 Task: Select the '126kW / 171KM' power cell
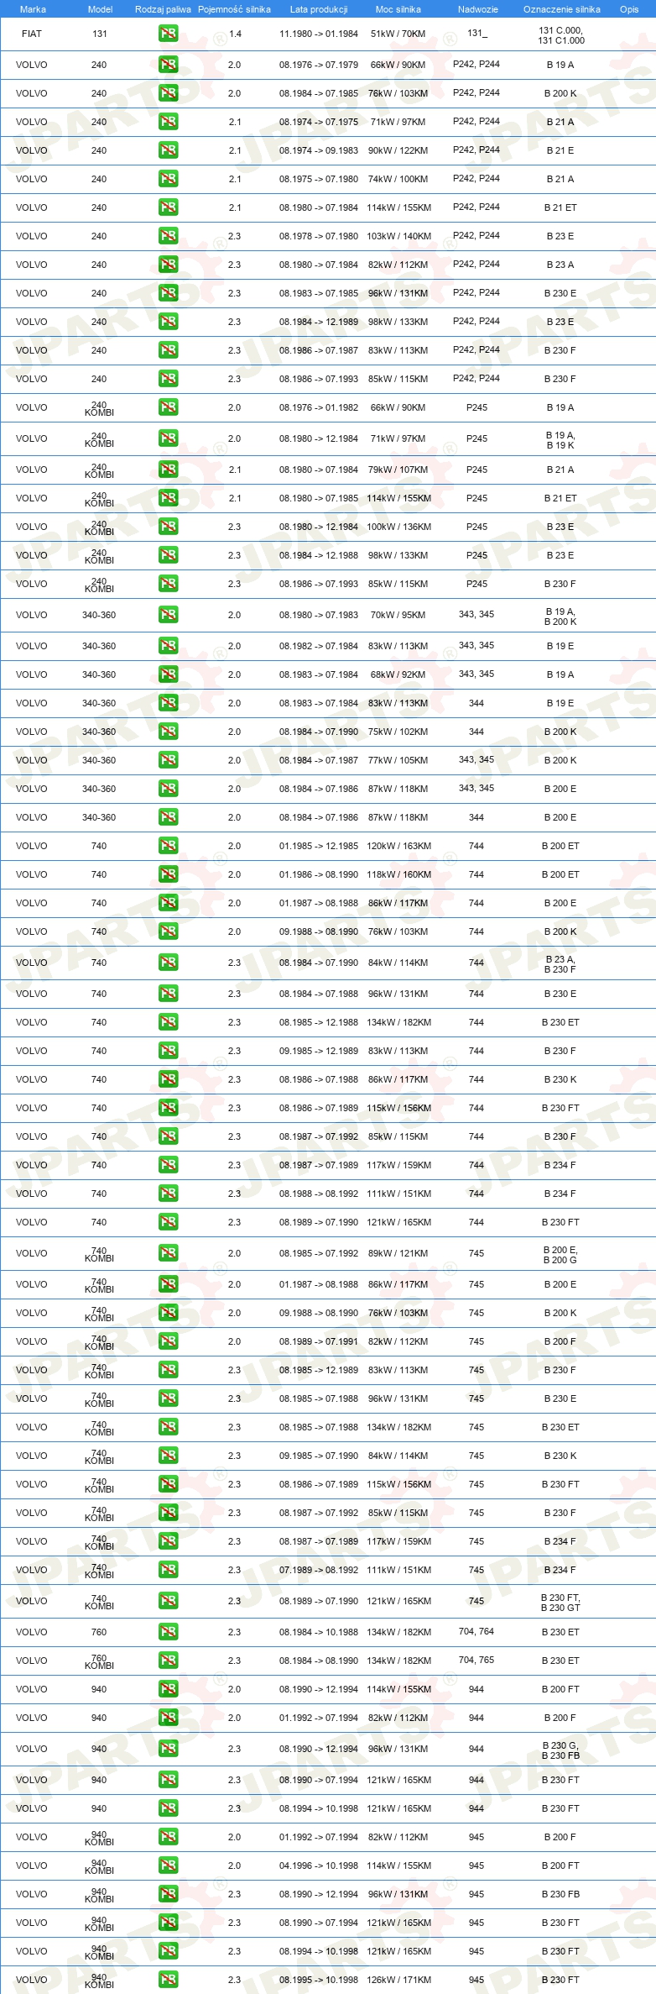(x=398, y=1980)
